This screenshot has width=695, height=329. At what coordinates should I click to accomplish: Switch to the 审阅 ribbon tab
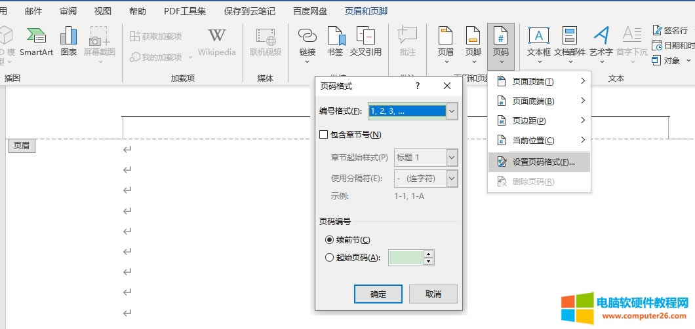pyautogui.click(x=68, y=11)
